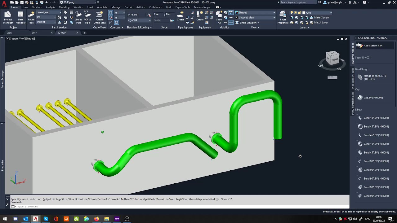Open the Unassigned line number dropdown
The height and width of the screenshot is (223, 397).
pyautogui.click(x=49, y=13)
